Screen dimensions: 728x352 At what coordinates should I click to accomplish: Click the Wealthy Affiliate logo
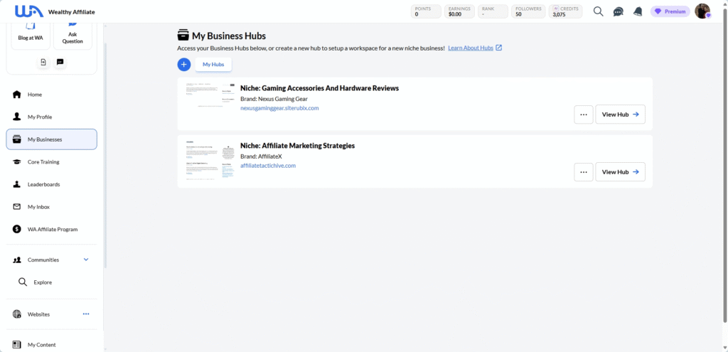point(29,11)
